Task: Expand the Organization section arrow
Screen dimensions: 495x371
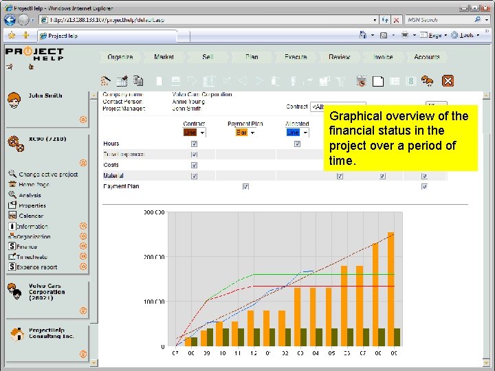Action: [x=83, y=236]
